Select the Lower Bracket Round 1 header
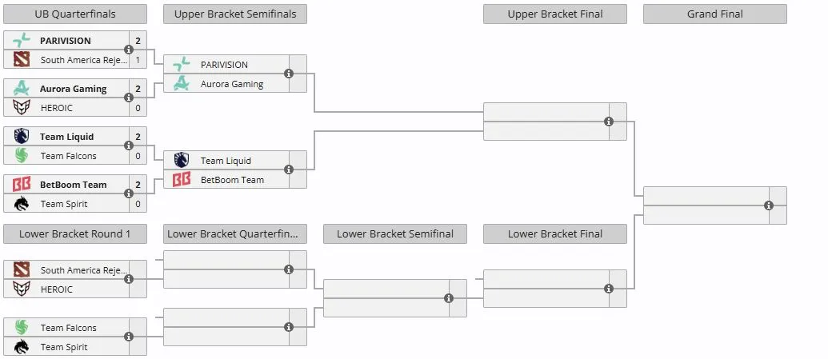The height and width of the screenshot is (359, 828). (x=75, y=234)
